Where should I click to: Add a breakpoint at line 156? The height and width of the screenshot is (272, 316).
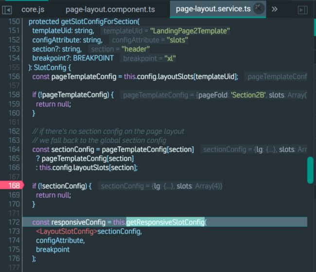14,76
